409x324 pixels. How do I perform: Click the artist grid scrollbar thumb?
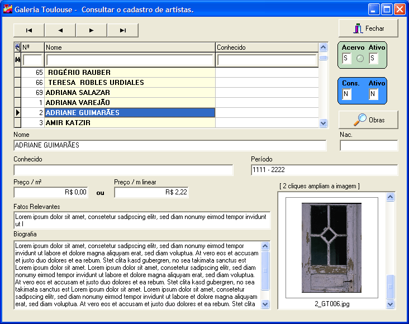[323, 58]
